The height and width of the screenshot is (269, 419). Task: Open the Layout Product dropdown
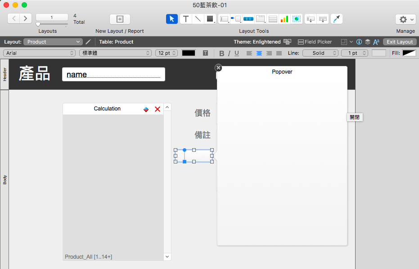click(x=53, y=42)
